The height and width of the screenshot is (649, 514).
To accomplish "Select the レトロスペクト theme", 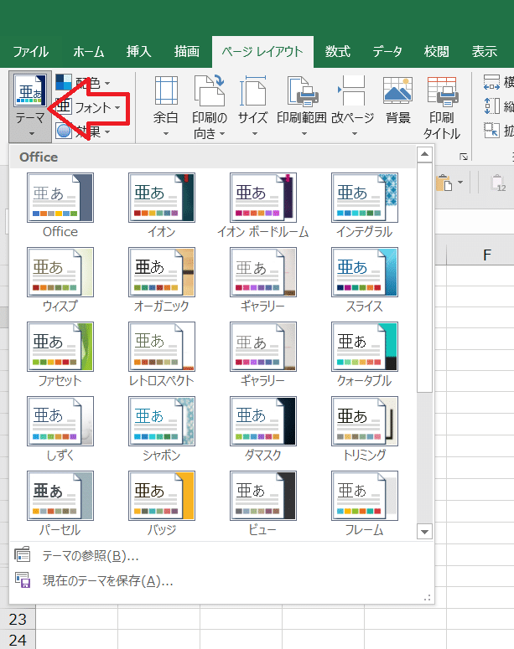I will click(162, 355).
